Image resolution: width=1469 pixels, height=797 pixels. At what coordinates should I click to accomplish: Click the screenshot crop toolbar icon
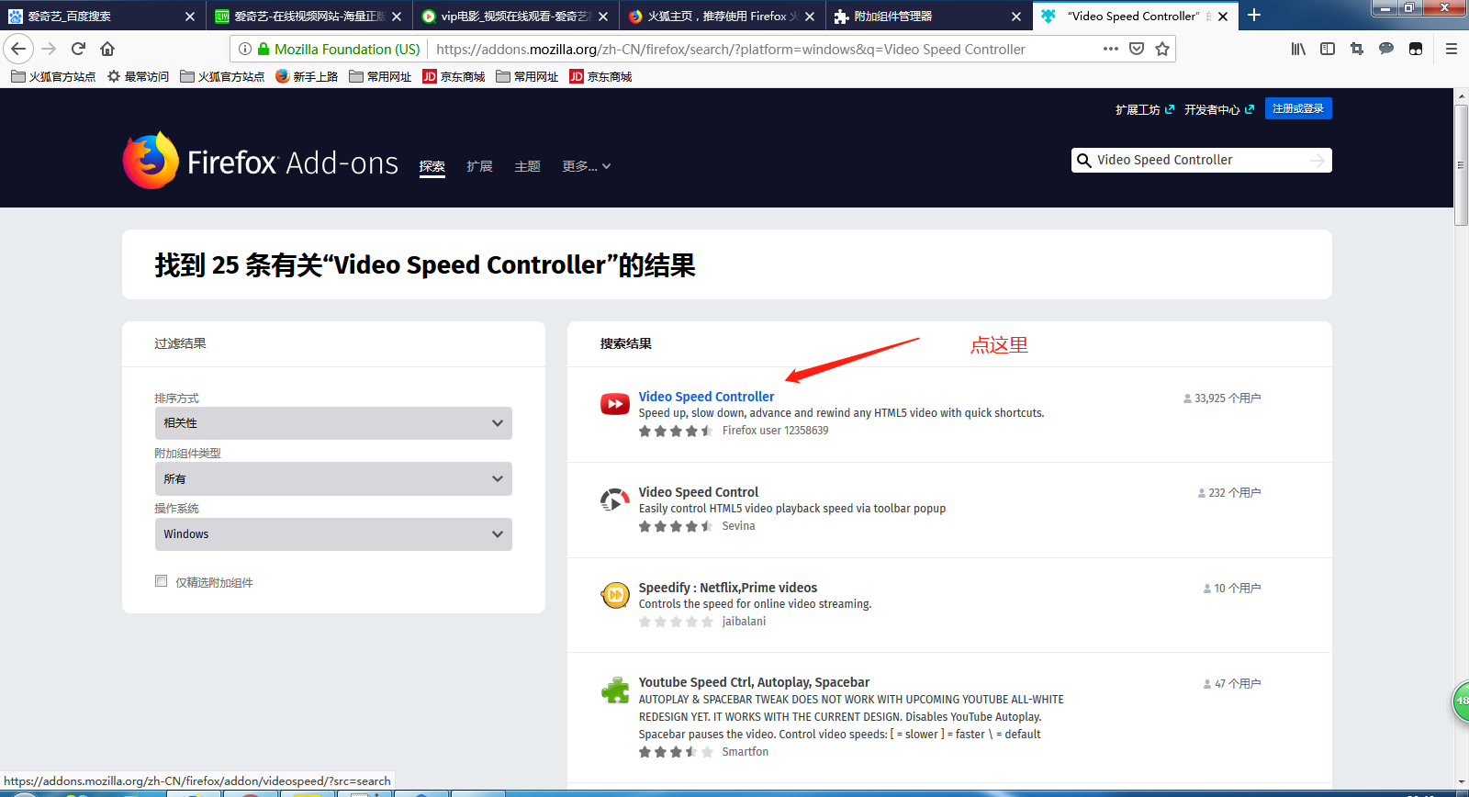coord(1357,49)
